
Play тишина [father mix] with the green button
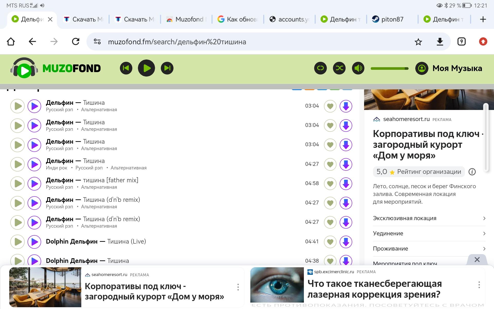click(x=17, y=184)
